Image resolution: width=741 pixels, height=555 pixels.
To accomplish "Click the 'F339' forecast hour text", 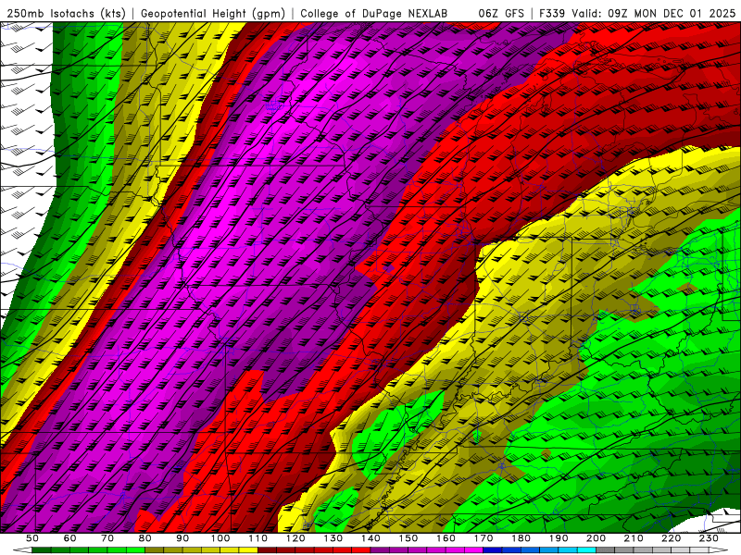I will pos(552,13).
